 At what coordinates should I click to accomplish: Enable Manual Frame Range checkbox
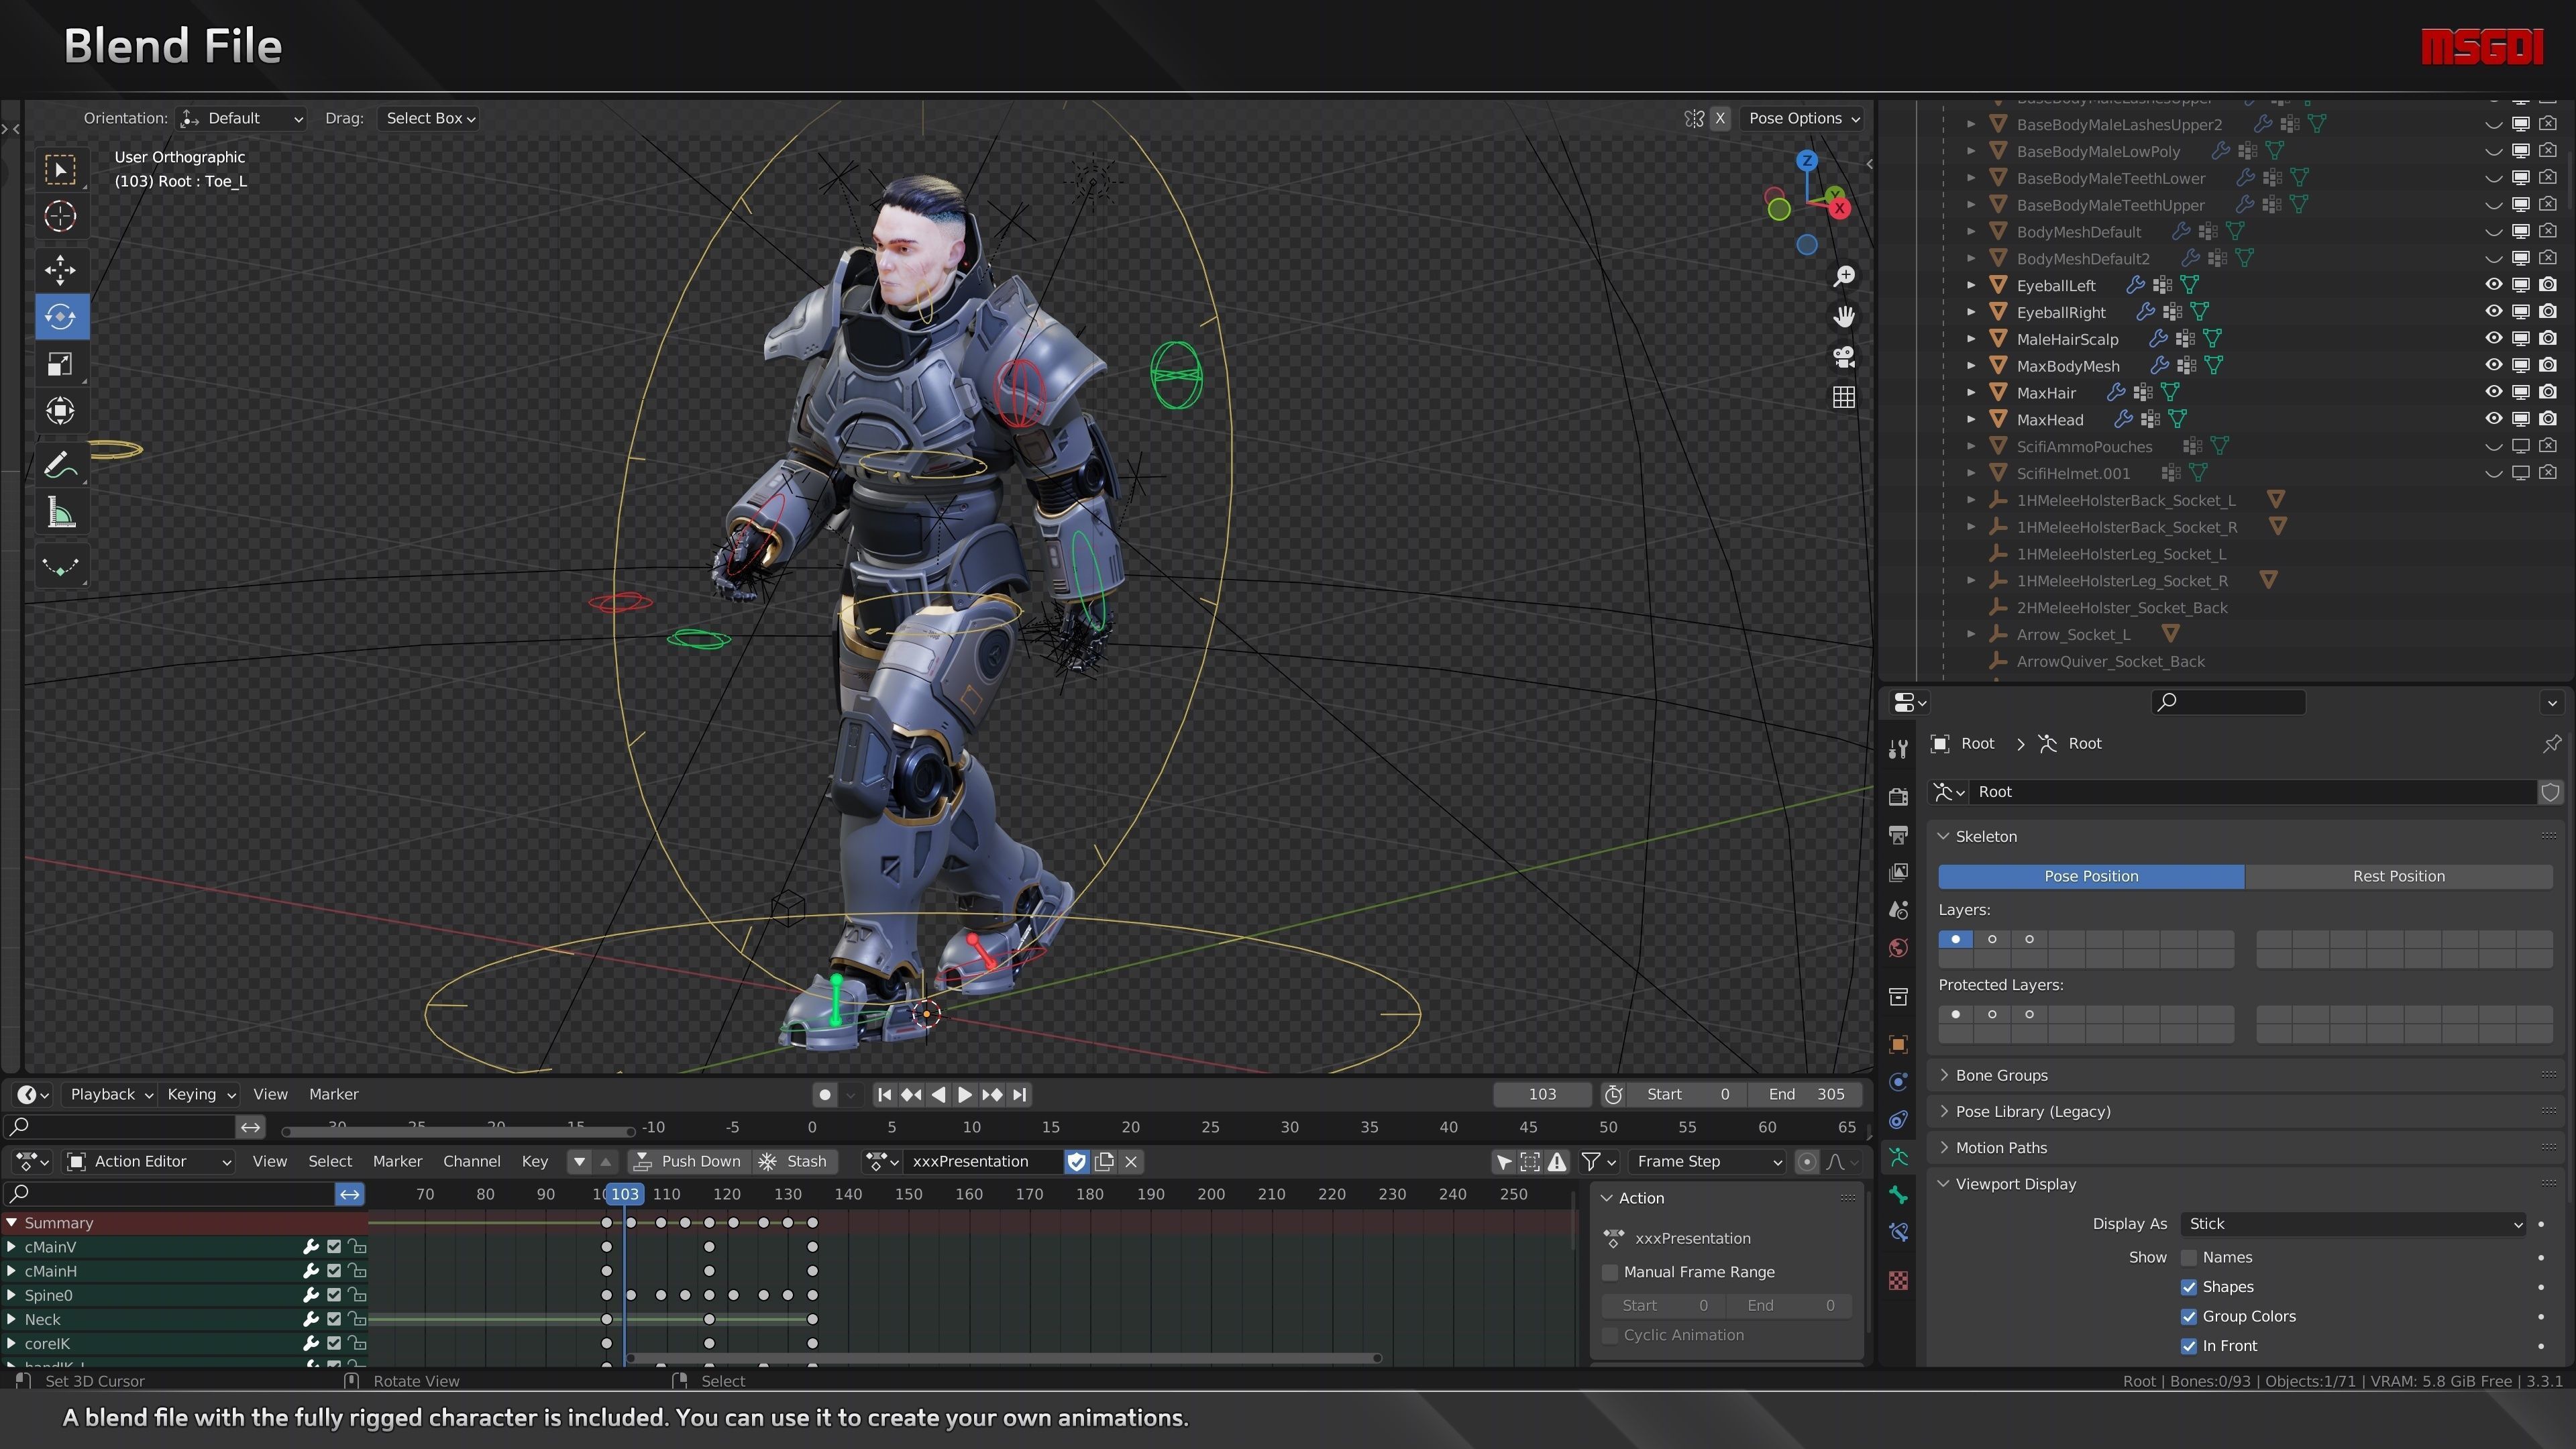coord(1610,1273)
